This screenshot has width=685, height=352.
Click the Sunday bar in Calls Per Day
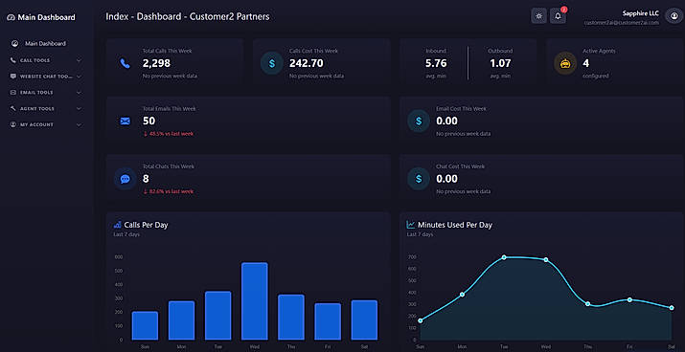pos(145,325)
